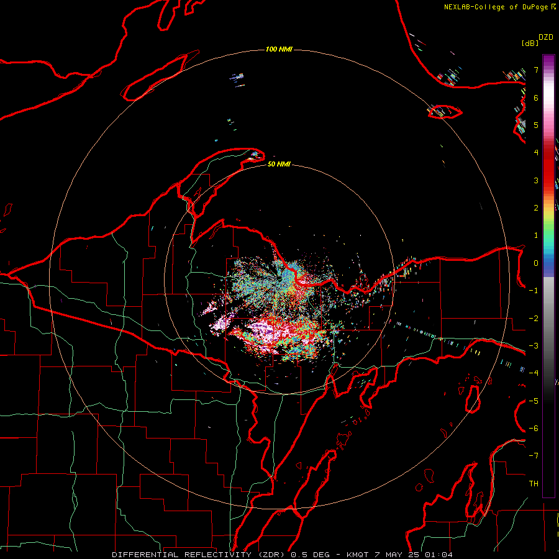Click the TH label on the color scale

[534, 484]
